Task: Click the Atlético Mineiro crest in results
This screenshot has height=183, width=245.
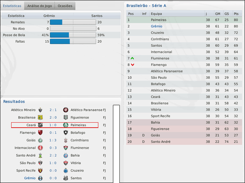Action: click(x=41, y=110)
